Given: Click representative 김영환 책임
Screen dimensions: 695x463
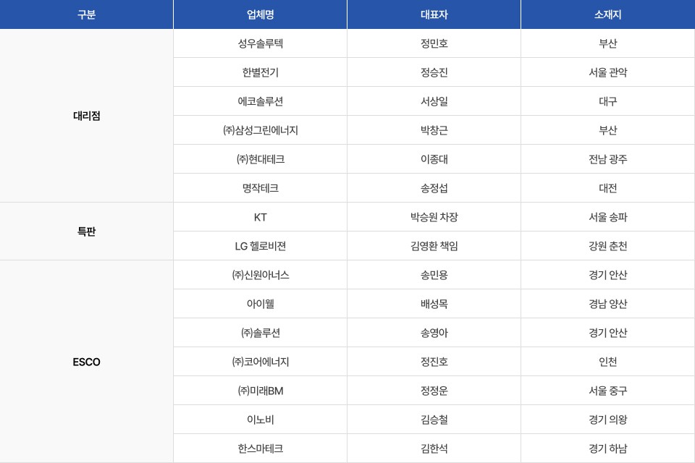Looking at the screenshot, I should point(434,246).
